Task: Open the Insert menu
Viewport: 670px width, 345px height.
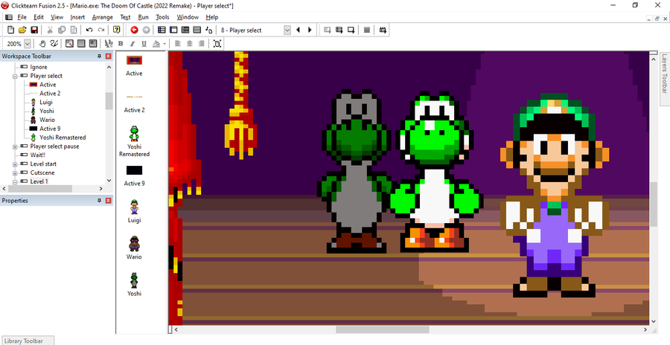Action: tap(77, 17)
